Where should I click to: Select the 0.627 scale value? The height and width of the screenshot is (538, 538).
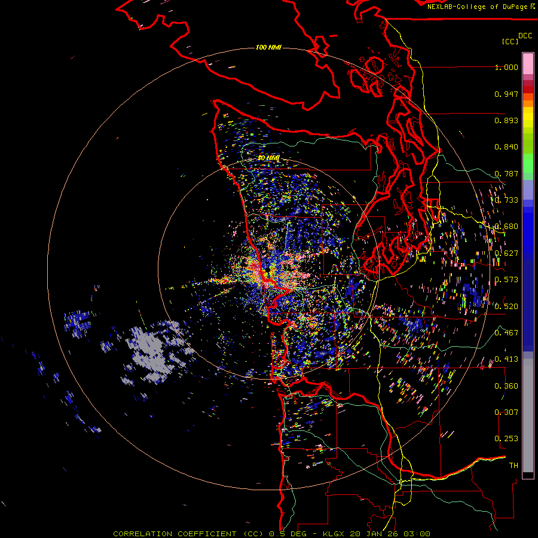click(x=506, y=253)
